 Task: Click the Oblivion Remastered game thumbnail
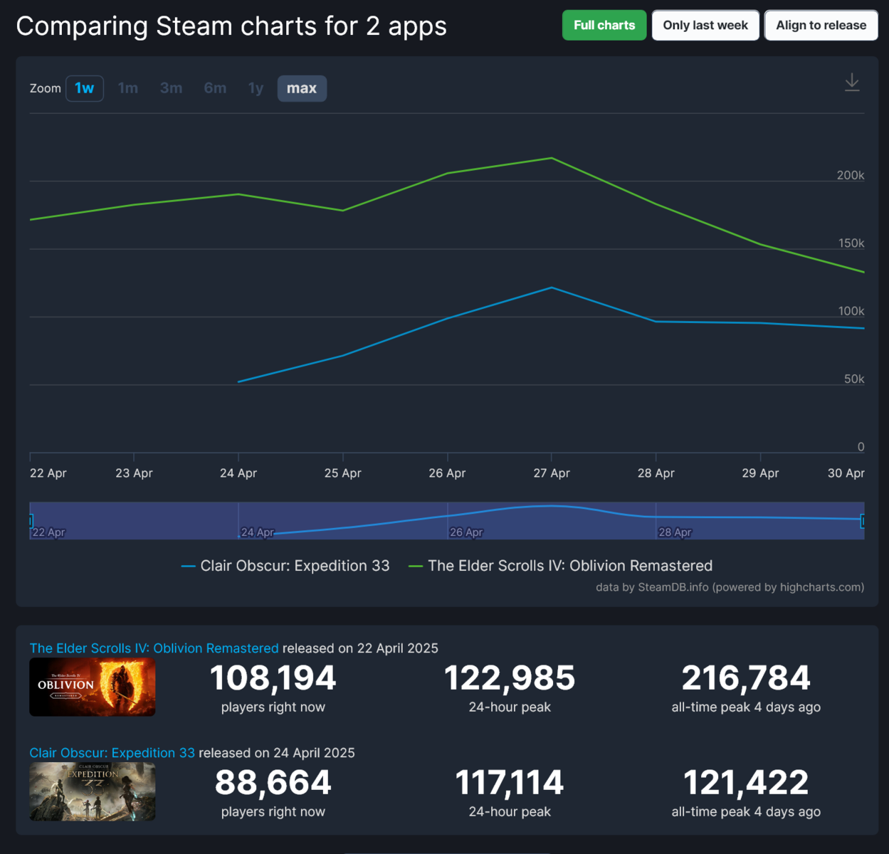[x=93, y=687]
